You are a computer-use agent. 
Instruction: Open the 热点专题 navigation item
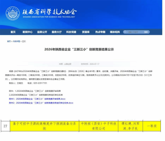pyautogui.click(x=100, y=32)
